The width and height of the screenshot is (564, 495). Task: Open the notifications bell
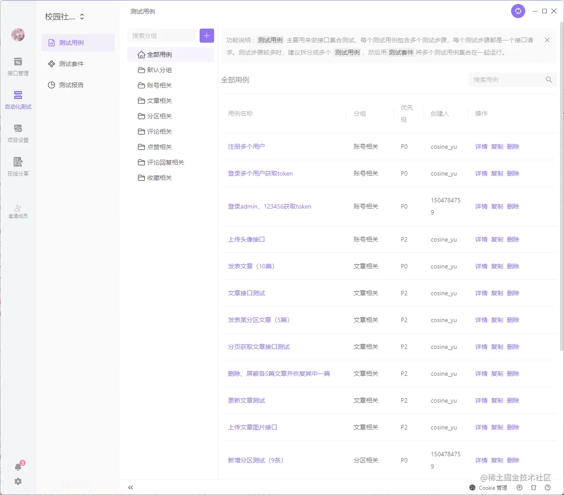pyautogui.click(x=18, y=467)
